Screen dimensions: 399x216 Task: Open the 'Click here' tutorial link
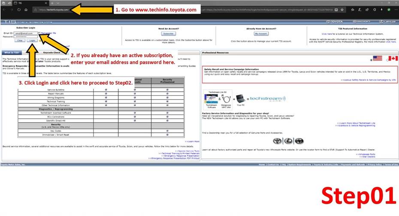click(327, 34)
